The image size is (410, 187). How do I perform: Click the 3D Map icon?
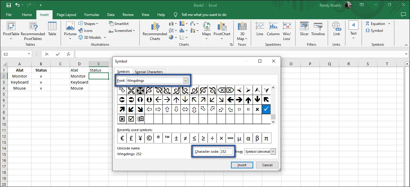[242, 28]
